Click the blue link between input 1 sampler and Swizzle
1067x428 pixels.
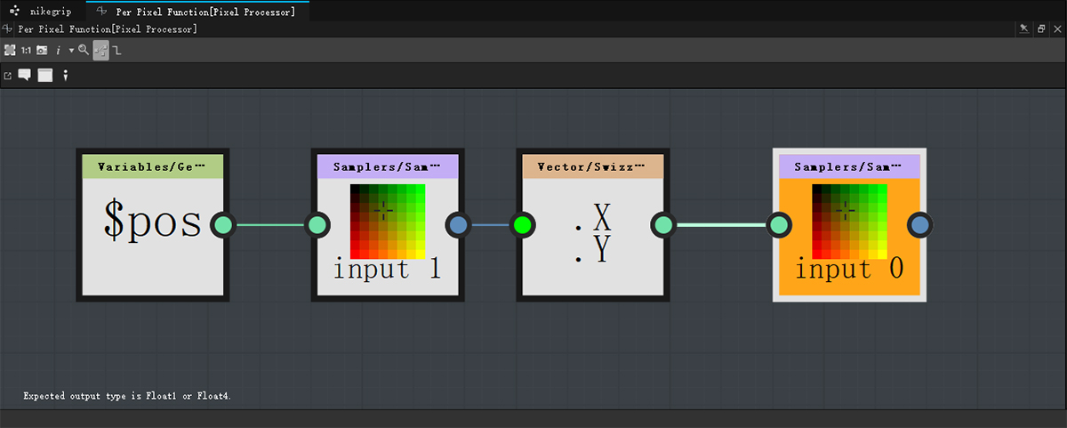[x=491, y=224]
